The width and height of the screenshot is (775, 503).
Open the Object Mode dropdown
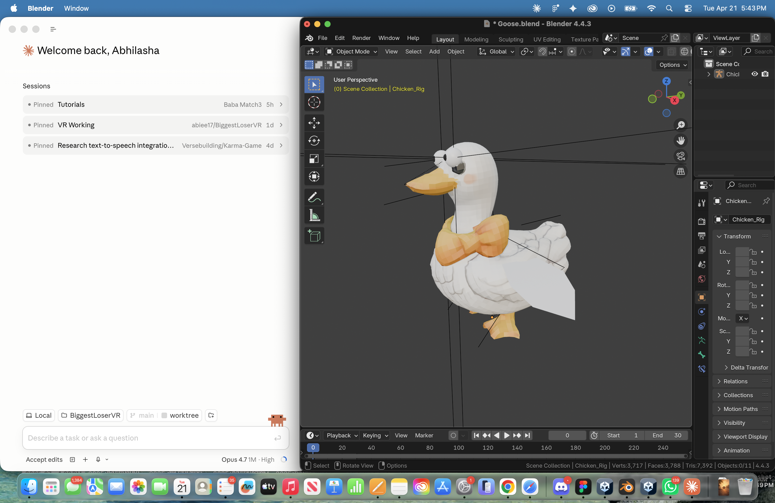coord(351,51)
